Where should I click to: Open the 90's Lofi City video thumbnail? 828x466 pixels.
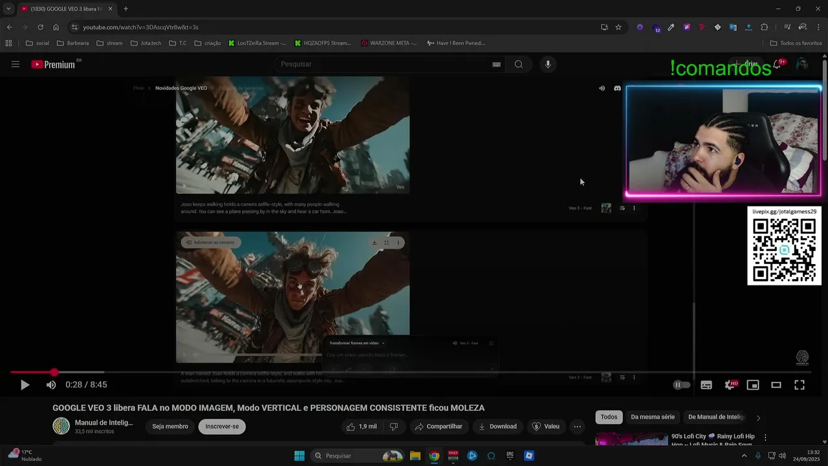pyautogui.click(x=631, y=439)
